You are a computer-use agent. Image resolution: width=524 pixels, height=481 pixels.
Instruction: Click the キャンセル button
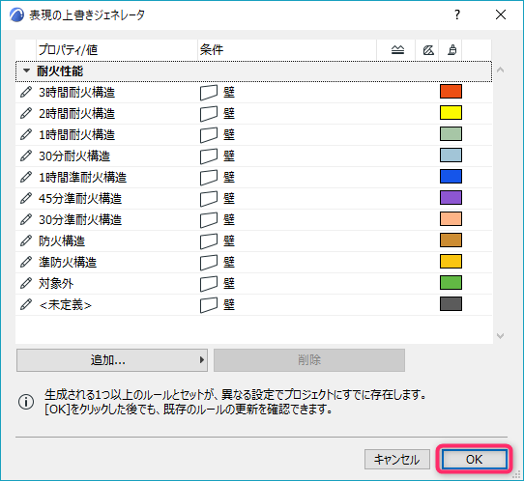397,460
